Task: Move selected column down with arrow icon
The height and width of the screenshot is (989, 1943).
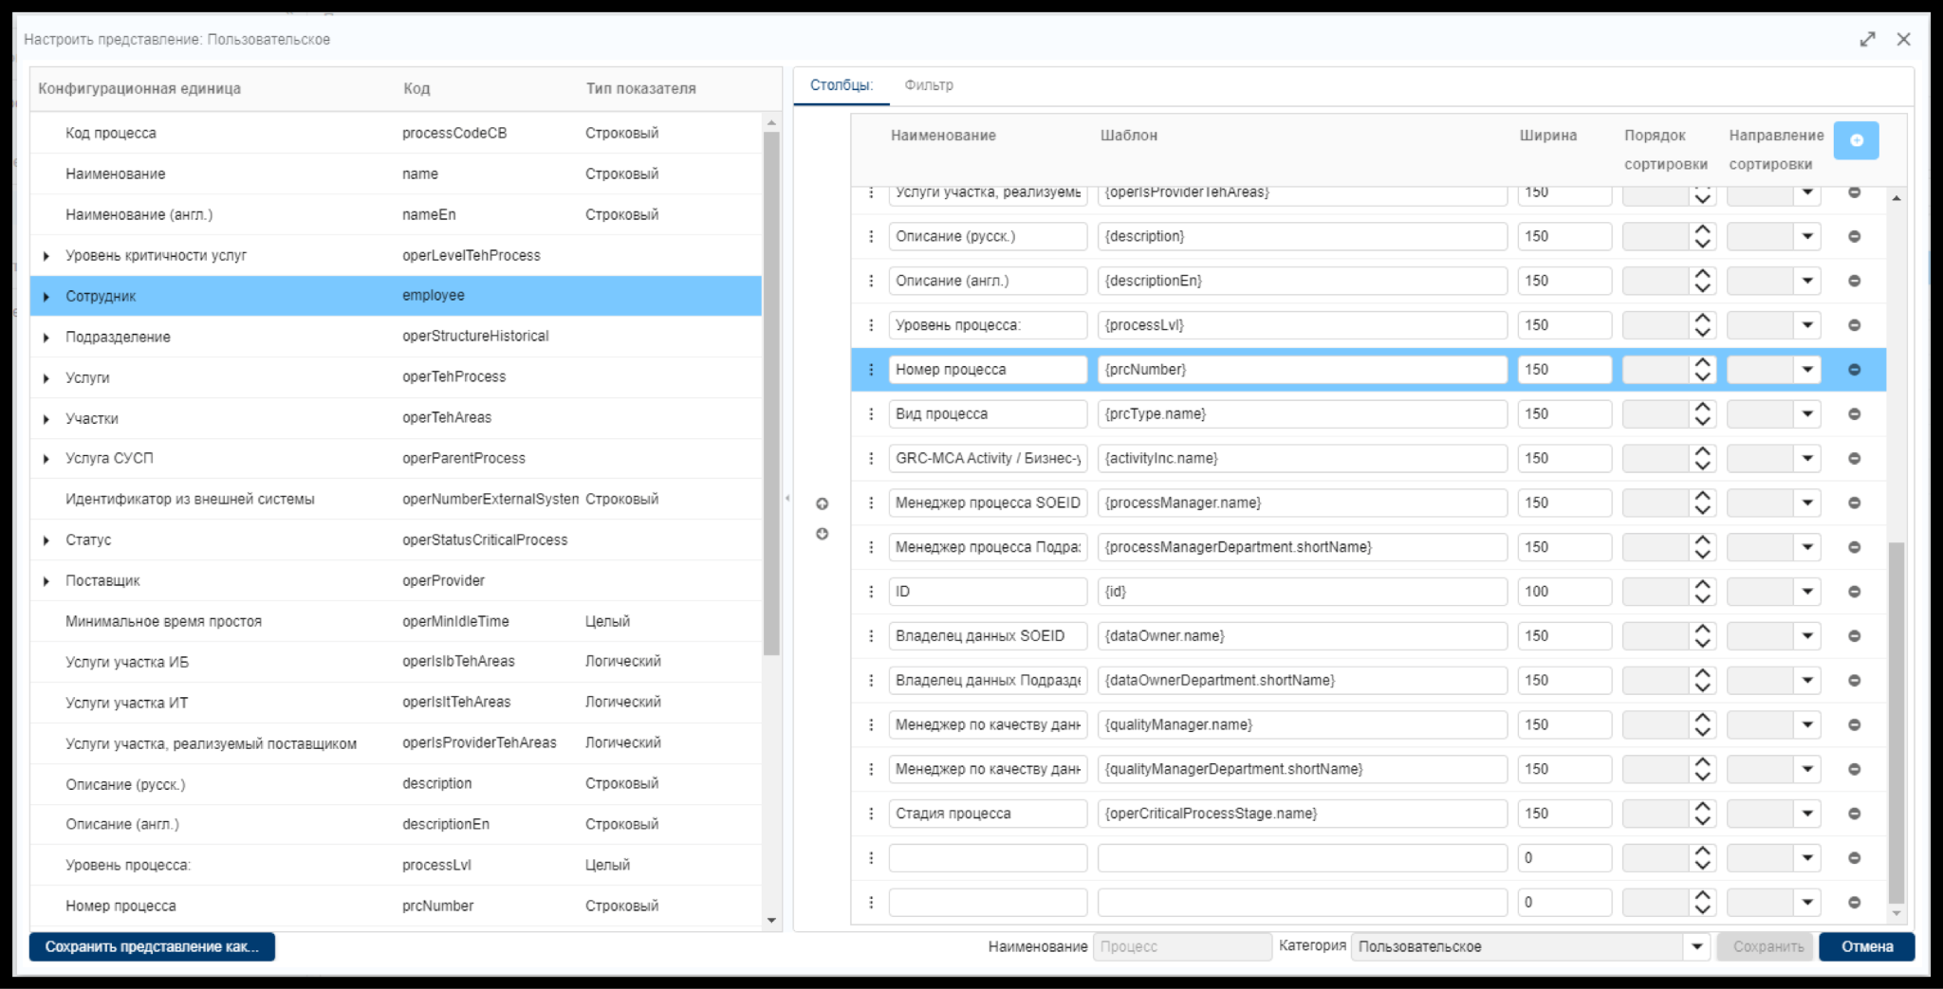Action: point(822,534)
